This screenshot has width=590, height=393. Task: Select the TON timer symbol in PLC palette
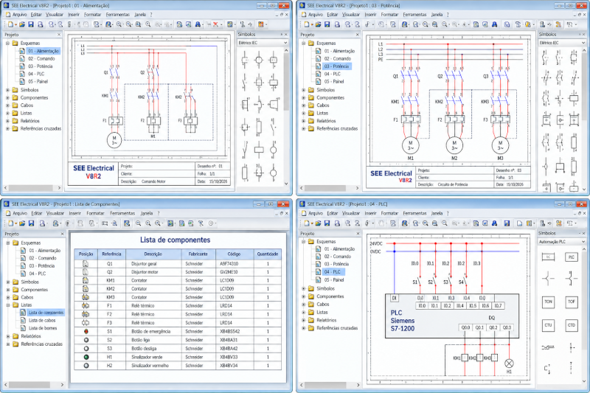(548, 302)
